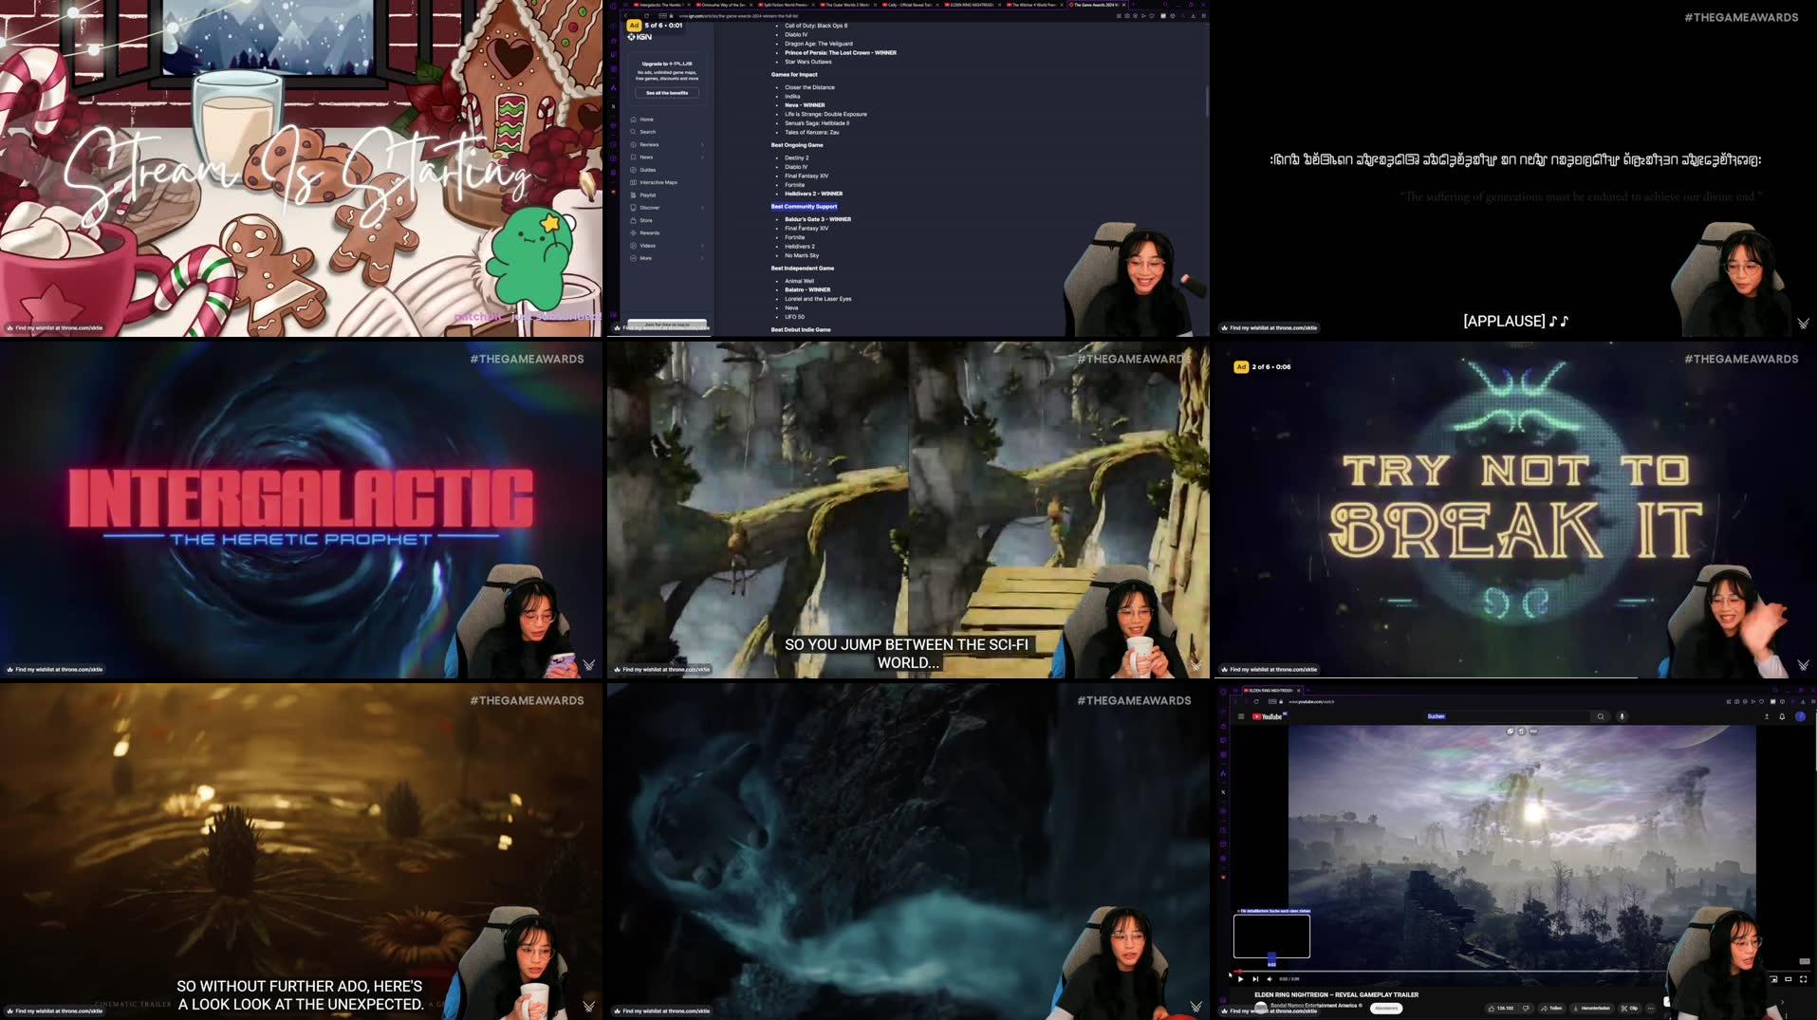Click the Baldur's Gate 3 - WINNER entry

[x=818, y=219]
